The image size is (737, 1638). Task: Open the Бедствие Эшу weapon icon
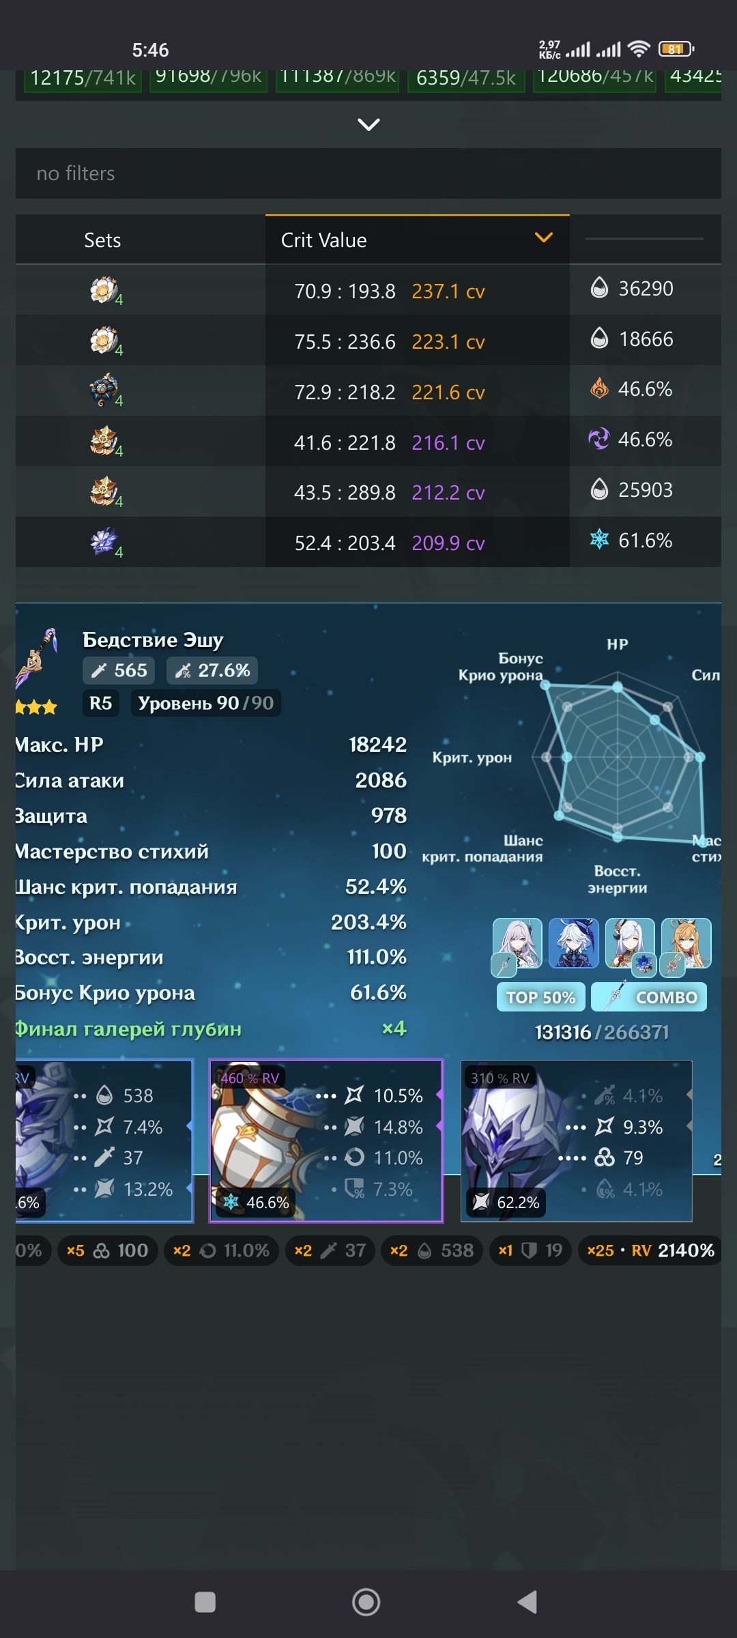[37, 658]
